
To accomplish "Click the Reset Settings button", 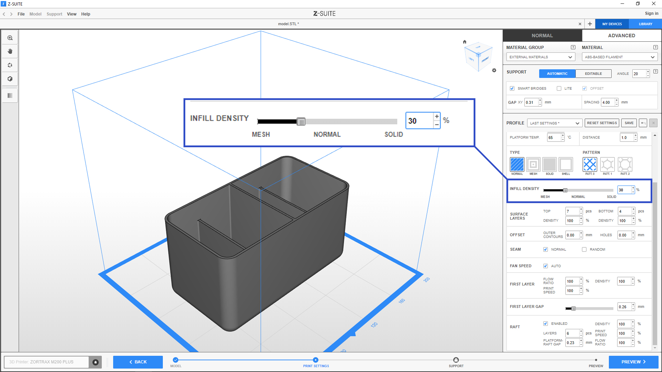I will (602, 123).
